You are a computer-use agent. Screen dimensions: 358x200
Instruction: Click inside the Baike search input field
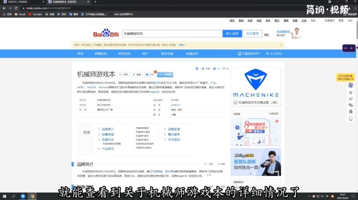pyautogui.click(x=171, y=33)
